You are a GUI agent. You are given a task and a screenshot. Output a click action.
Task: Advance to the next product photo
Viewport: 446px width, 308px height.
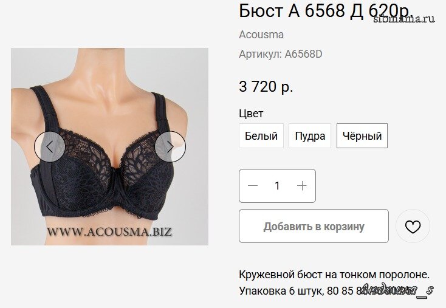(x=170, y=147)
